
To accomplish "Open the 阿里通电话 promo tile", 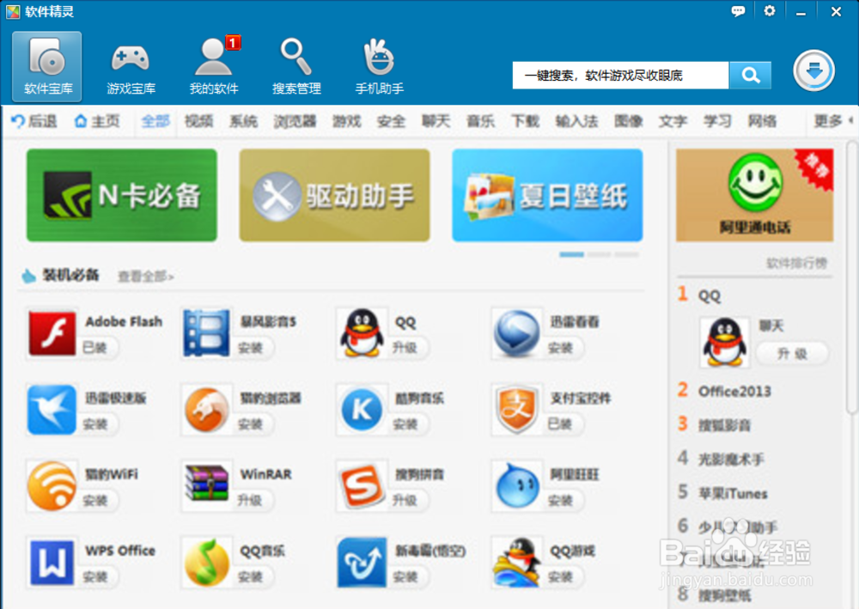I will 754,195.
